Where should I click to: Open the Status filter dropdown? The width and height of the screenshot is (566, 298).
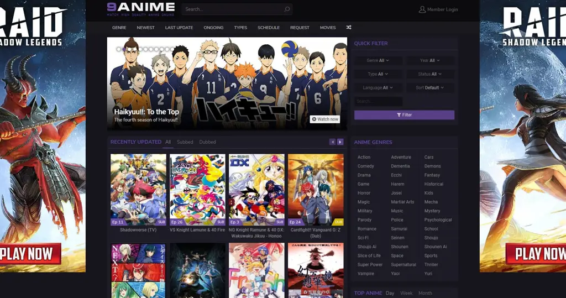tap(429, 74)
